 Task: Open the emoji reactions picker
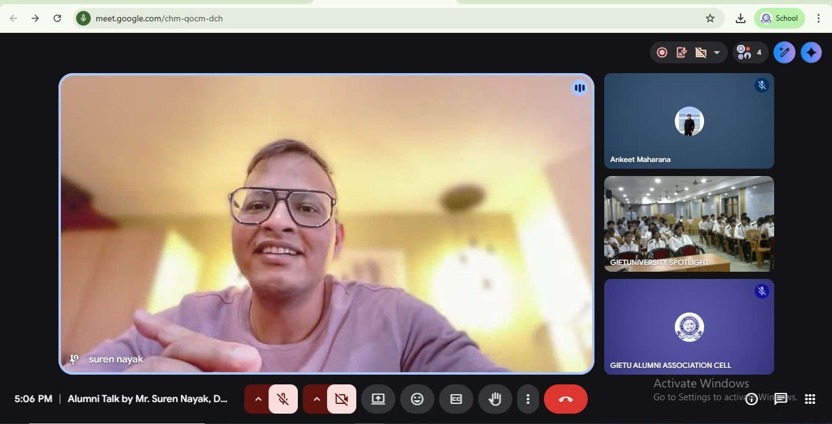(x=417, y=399)
